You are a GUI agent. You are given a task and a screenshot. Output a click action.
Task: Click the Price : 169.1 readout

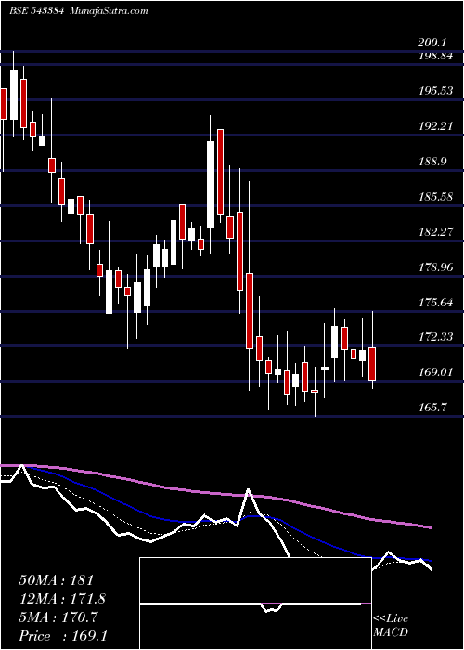[63, 636]
